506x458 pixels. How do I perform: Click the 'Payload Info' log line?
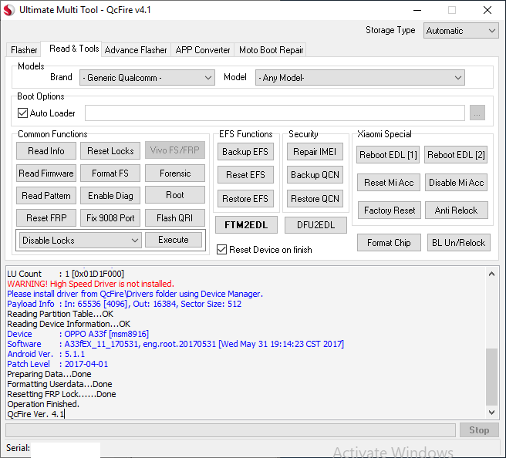pos(124,304)
